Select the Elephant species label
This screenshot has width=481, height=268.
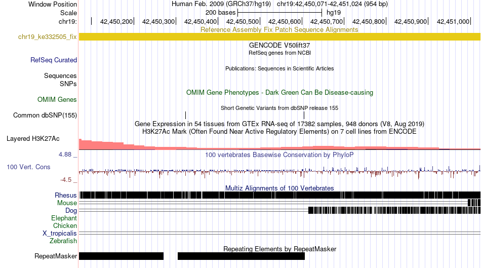64,218
